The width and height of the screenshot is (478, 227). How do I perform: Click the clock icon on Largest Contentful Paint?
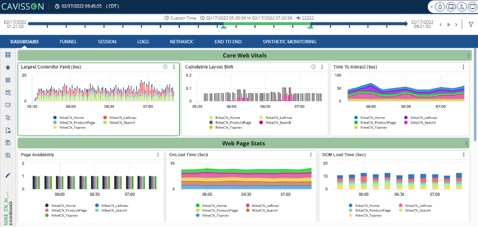[x=165, y=67]
